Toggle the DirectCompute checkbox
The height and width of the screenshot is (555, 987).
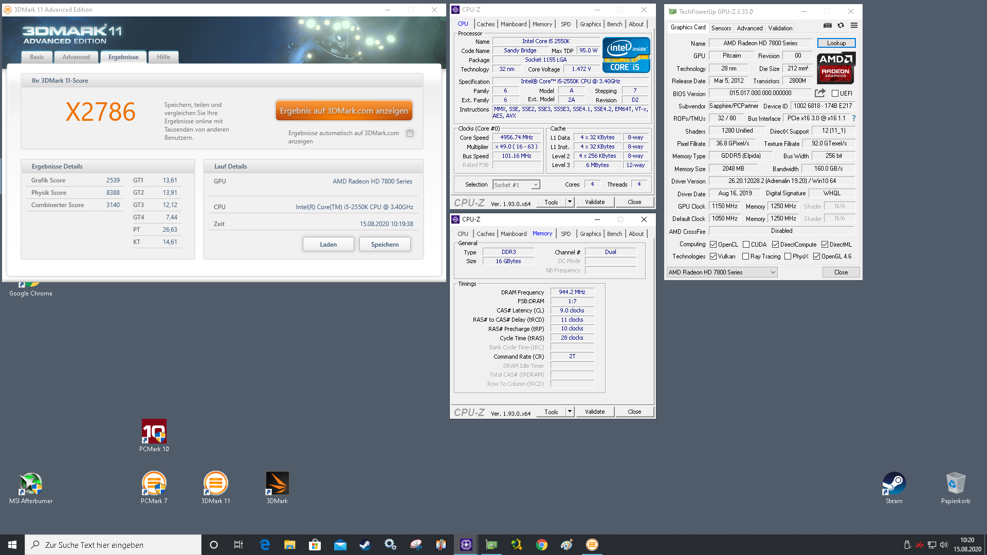(x=775, y=245)
